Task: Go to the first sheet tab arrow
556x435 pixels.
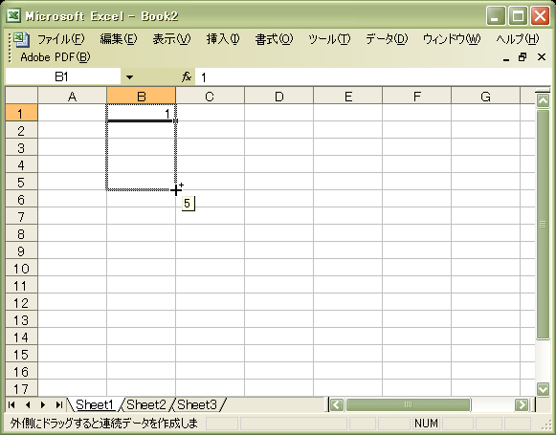Action: (11, 404)
